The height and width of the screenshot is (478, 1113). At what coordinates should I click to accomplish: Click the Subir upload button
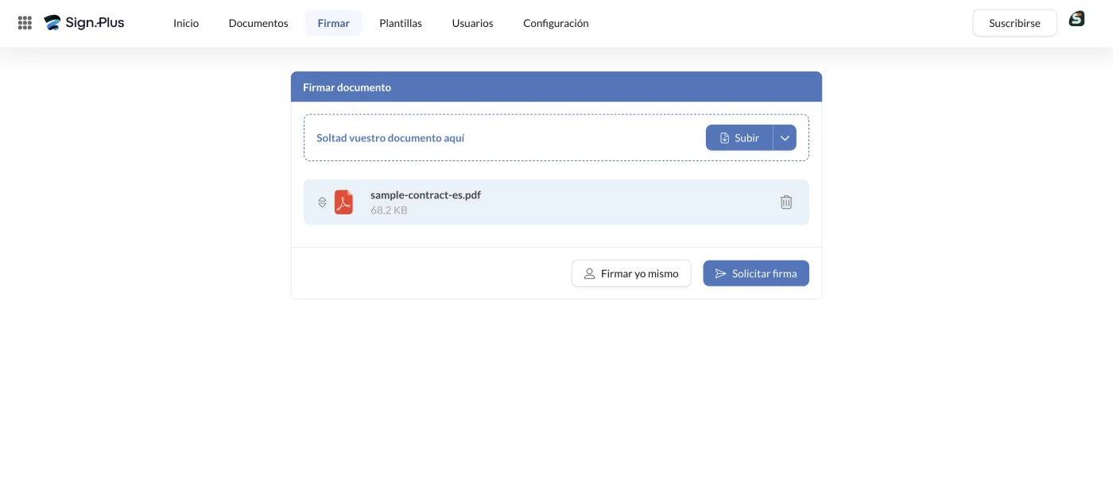[739, 137]
